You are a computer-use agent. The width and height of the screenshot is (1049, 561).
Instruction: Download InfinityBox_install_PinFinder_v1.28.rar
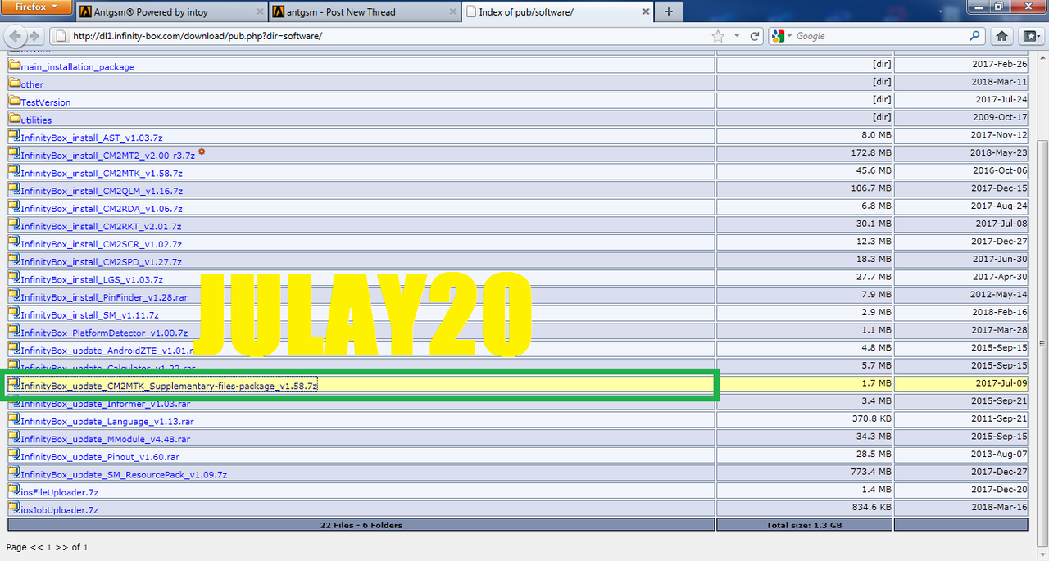[104, 297]
